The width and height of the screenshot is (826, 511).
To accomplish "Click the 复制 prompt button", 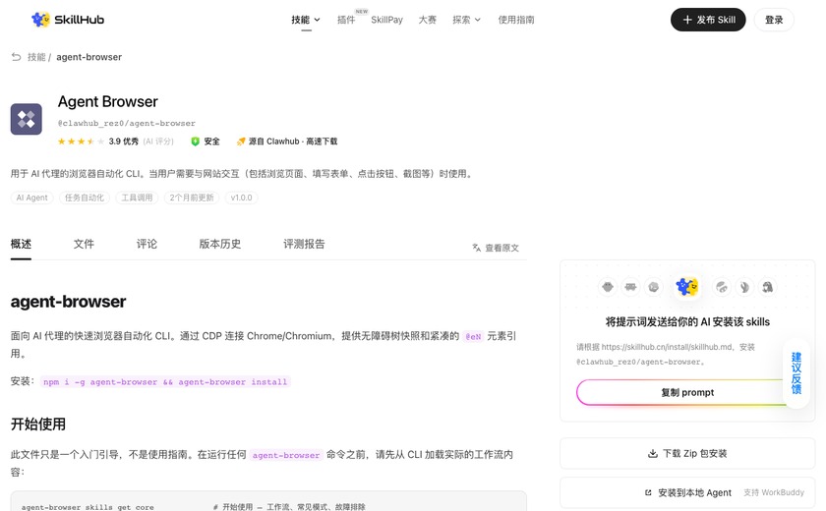I will 687,392.
